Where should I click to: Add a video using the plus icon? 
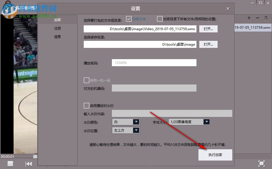tap(249, 18)
